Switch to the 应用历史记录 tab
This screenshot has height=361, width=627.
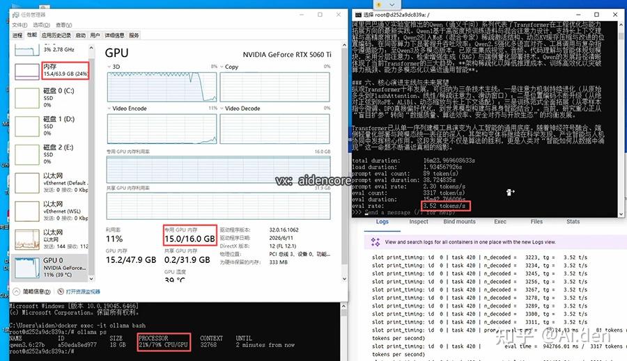pyautogui.click(x=56, y=35)
